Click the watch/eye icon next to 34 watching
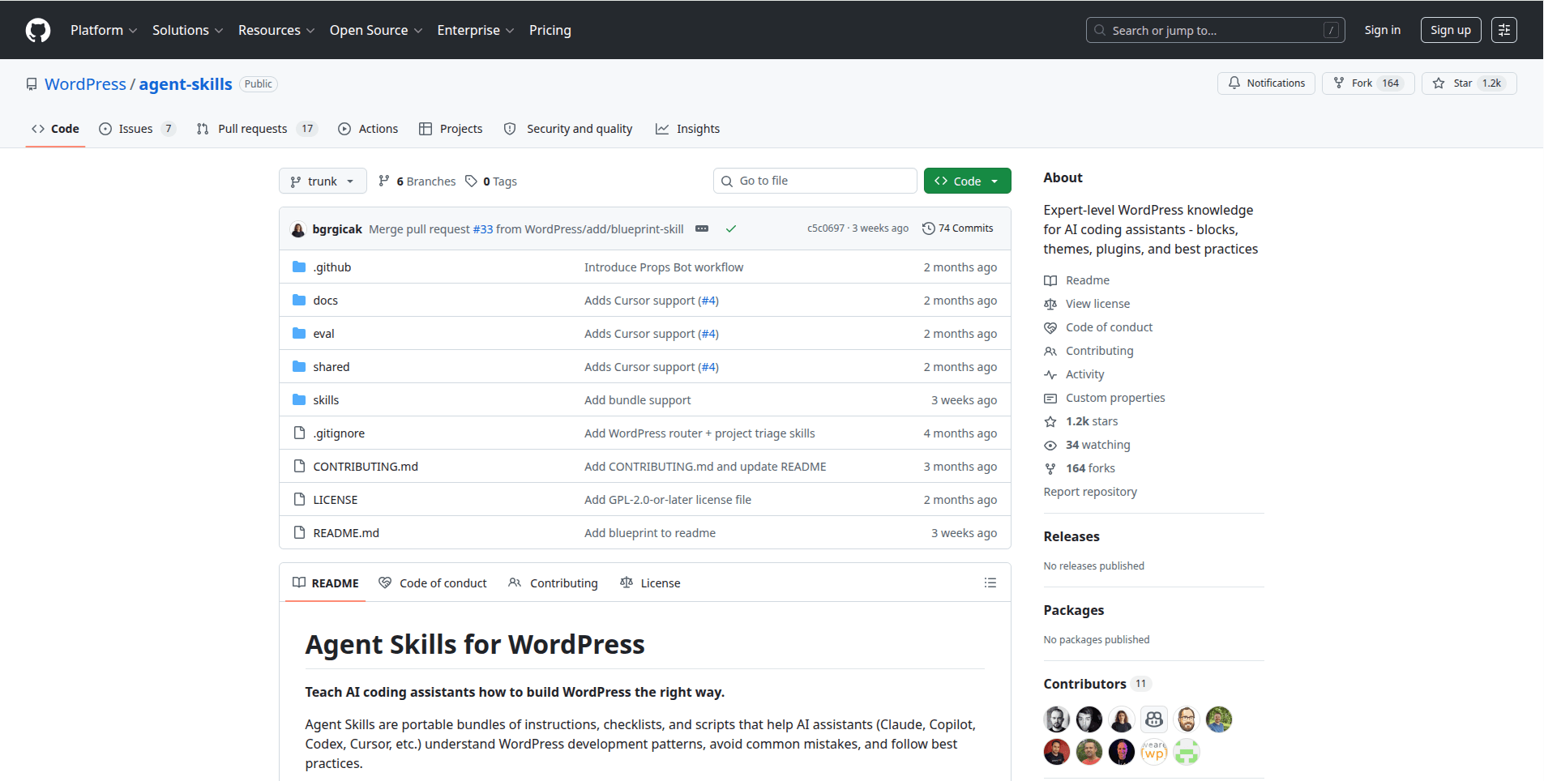 [1050, 445]
